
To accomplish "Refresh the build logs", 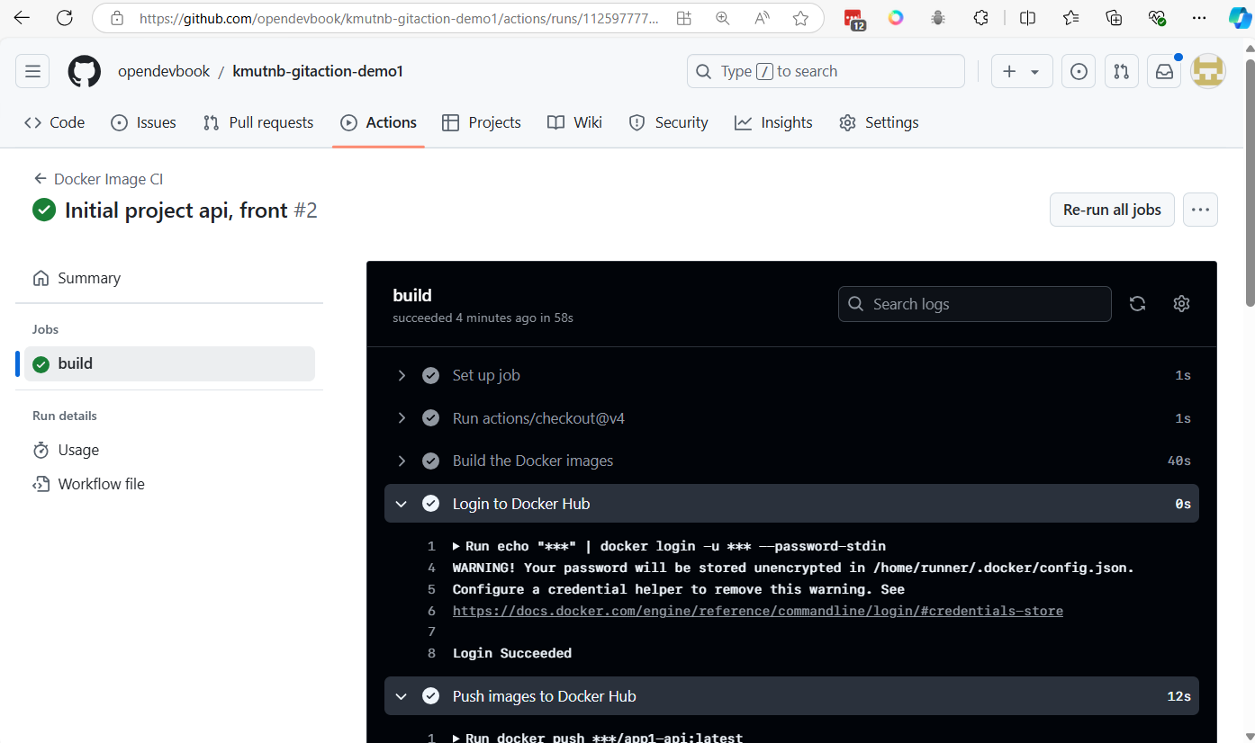I will coord(1137,304).
